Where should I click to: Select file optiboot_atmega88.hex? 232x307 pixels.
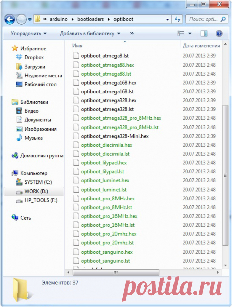[107, 65]
